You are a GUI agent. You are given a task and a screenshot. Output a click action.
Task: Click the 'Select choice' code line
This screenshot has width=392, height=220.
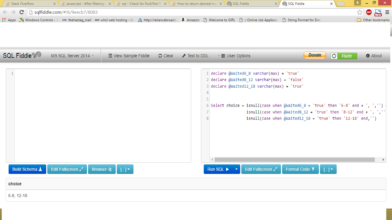[x=298, y=105]
